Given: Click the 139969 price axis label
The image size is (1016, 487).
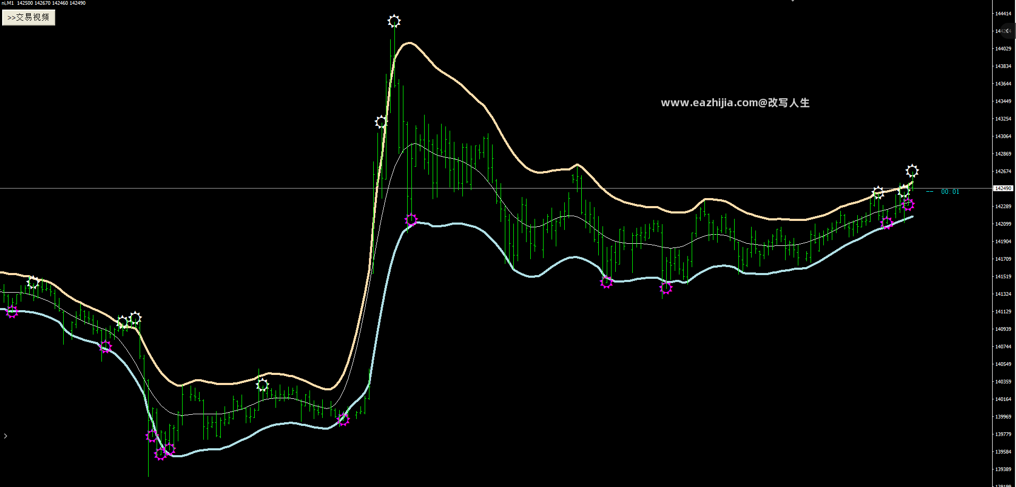Looking at the screenshot, I should (1003, 416).
